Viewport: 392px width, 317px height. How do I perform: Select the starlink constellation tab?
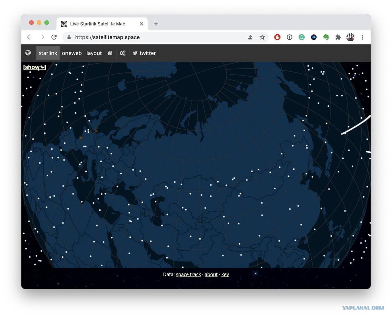[48, 53]
